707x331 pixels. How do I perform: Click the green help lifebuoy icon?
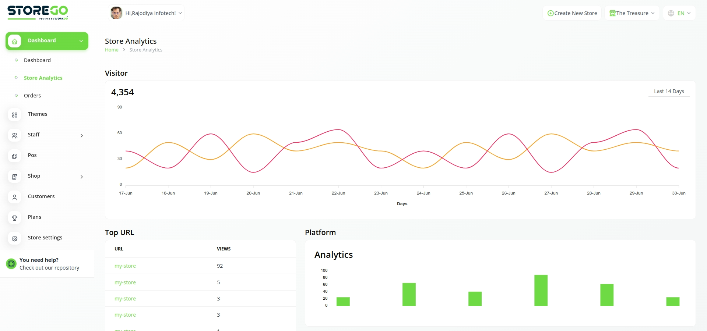(11, 264)
